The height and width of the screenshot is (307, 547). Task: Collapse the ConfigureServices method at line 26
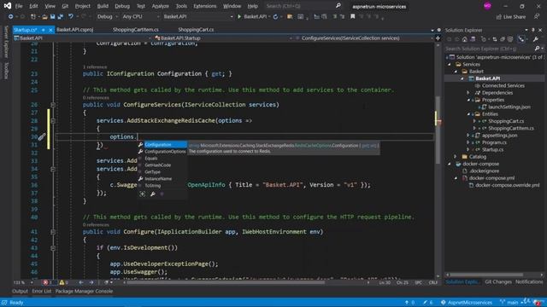[x=53, y=105]
